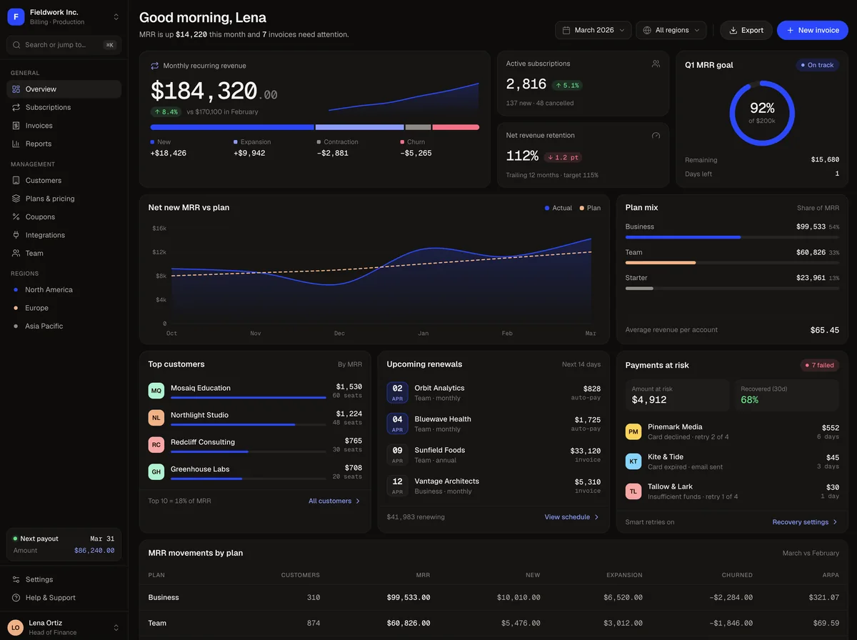Image resolution: width=857 pixels, height=640 pixels.
Task: Click the Sunfield Foods renewal row
Action: tap(493, 455)
